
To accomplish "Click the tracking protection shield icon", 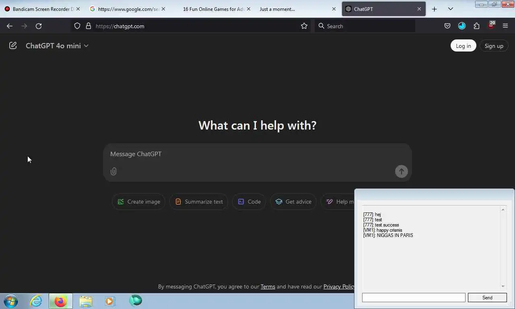I will 77,26.
